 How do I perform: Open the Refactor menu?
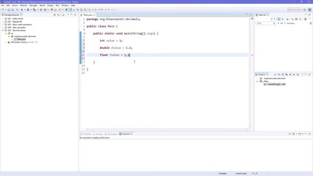coord(23,5)
